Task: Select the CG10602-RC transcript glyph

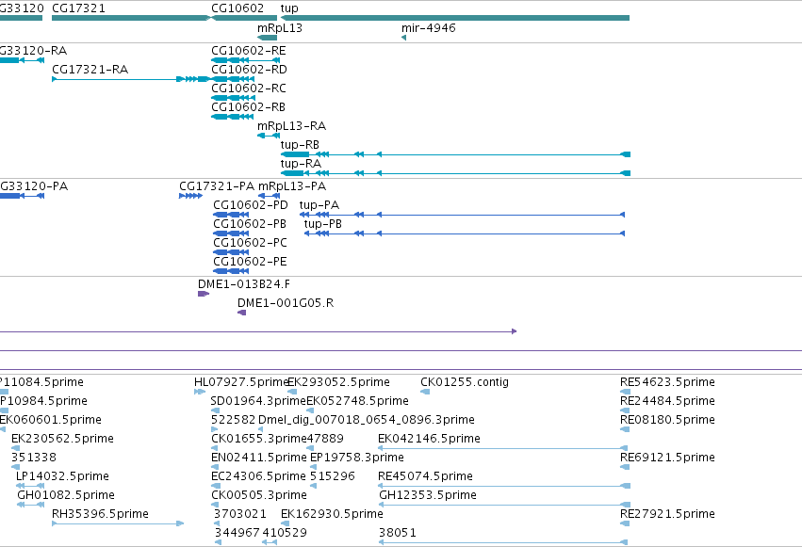Action: click(233, 98)
